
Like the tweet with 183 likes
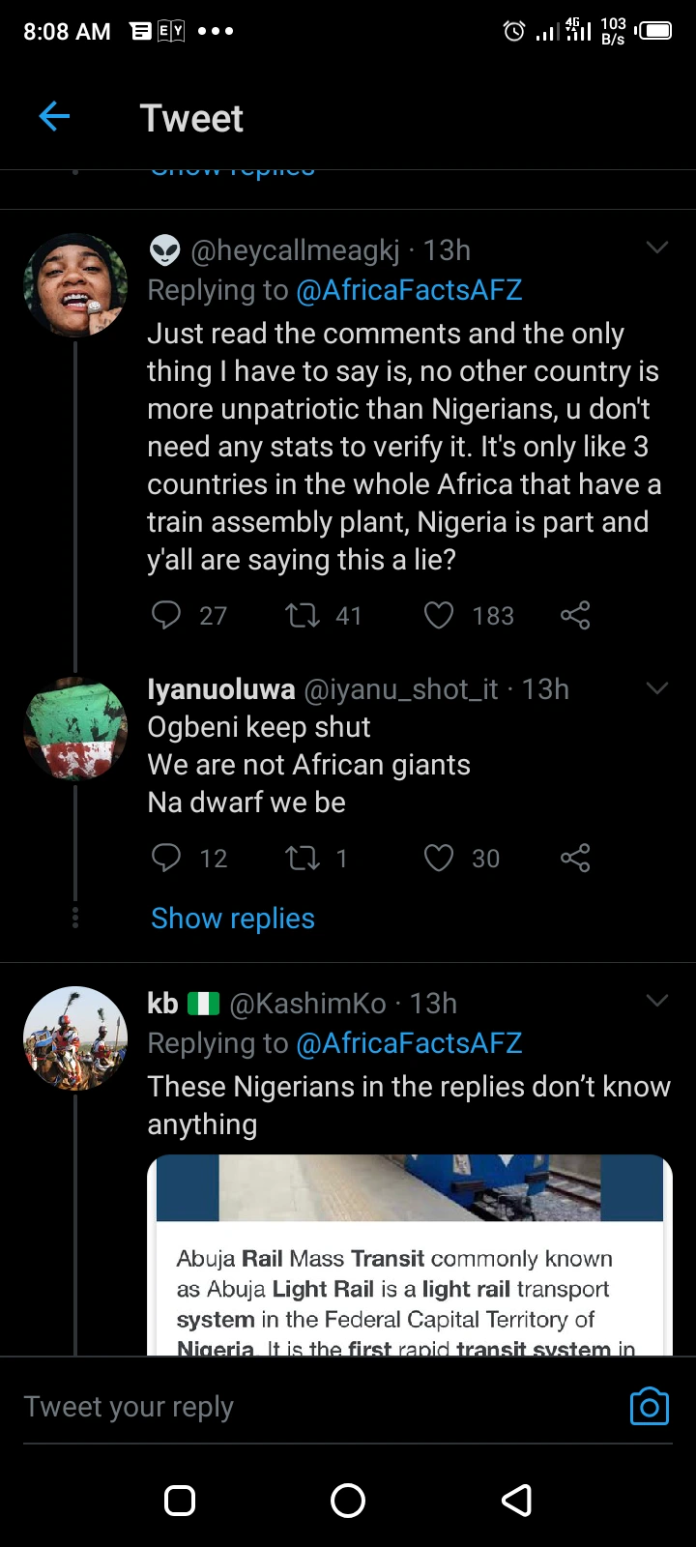(x=439, y=615)
